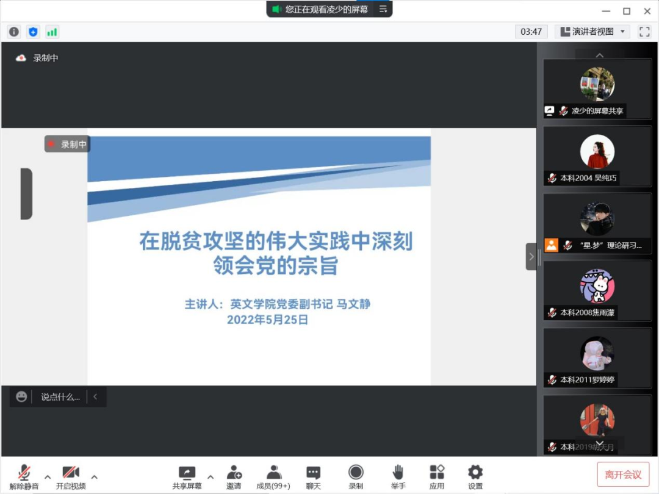Toggle microphone with 解除静音

click(x=24, y=477)
